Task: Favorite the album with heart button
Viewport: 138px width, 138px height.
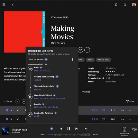Action: click(x=81, y=50)
